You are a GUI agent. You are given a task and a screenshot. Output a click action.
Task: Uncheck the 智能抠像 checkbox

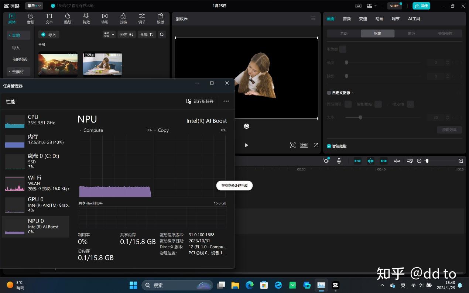tap(329, 146)
